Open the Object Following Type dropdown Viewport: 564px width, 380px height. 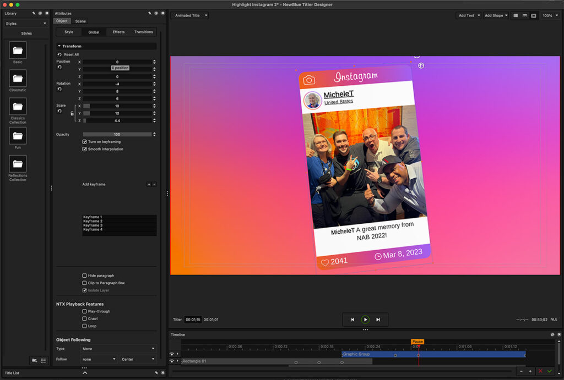(x=119, y=349)
